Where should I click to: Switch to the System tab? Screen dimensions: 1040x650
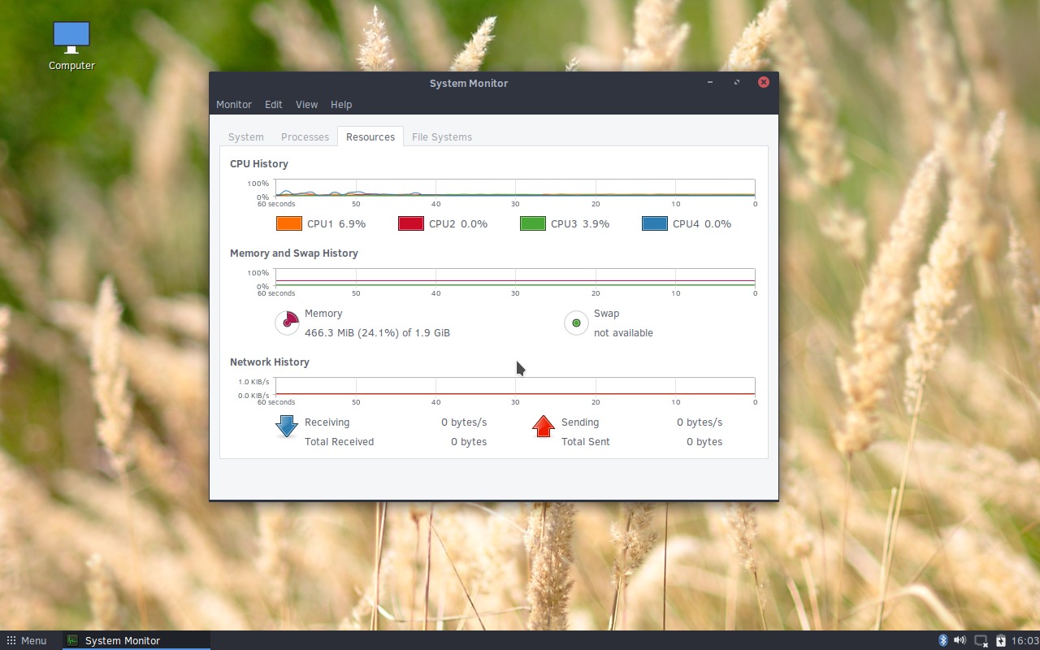pyautogui.click(x=245, y=136)
